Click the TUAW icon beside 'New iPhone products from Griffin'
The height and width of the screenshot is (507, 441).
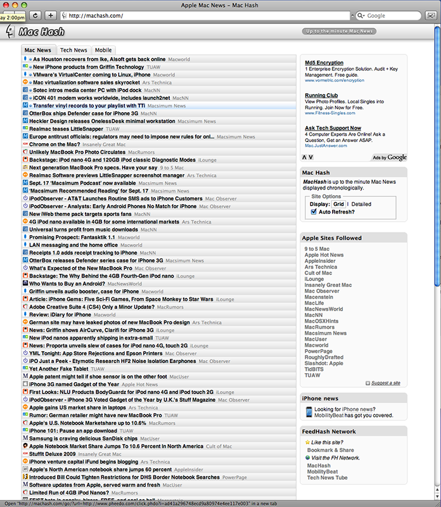pos(25,67)
